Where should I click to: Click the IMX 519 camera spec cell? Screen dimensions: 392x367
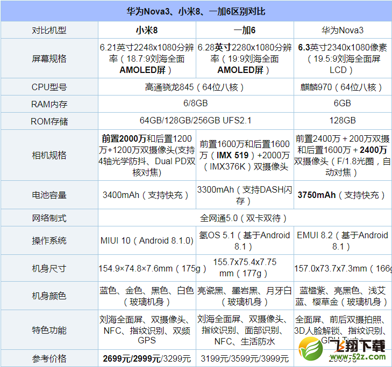click(245, 155)
